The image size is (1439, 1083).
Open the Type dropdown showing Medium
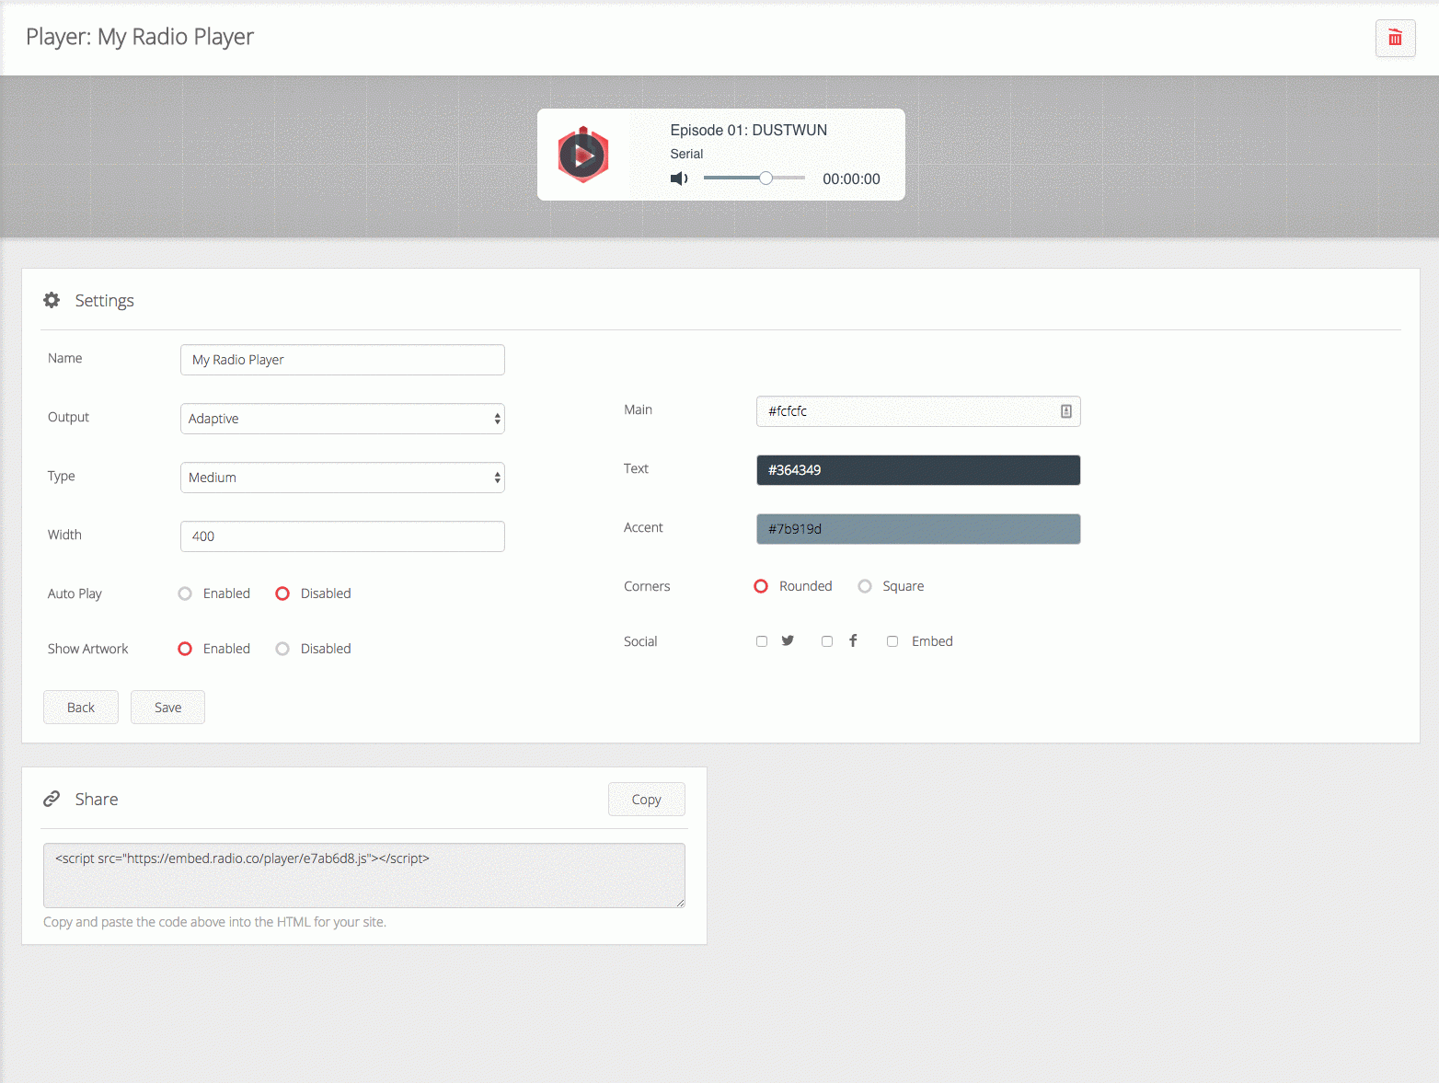[x=342, y=478]
